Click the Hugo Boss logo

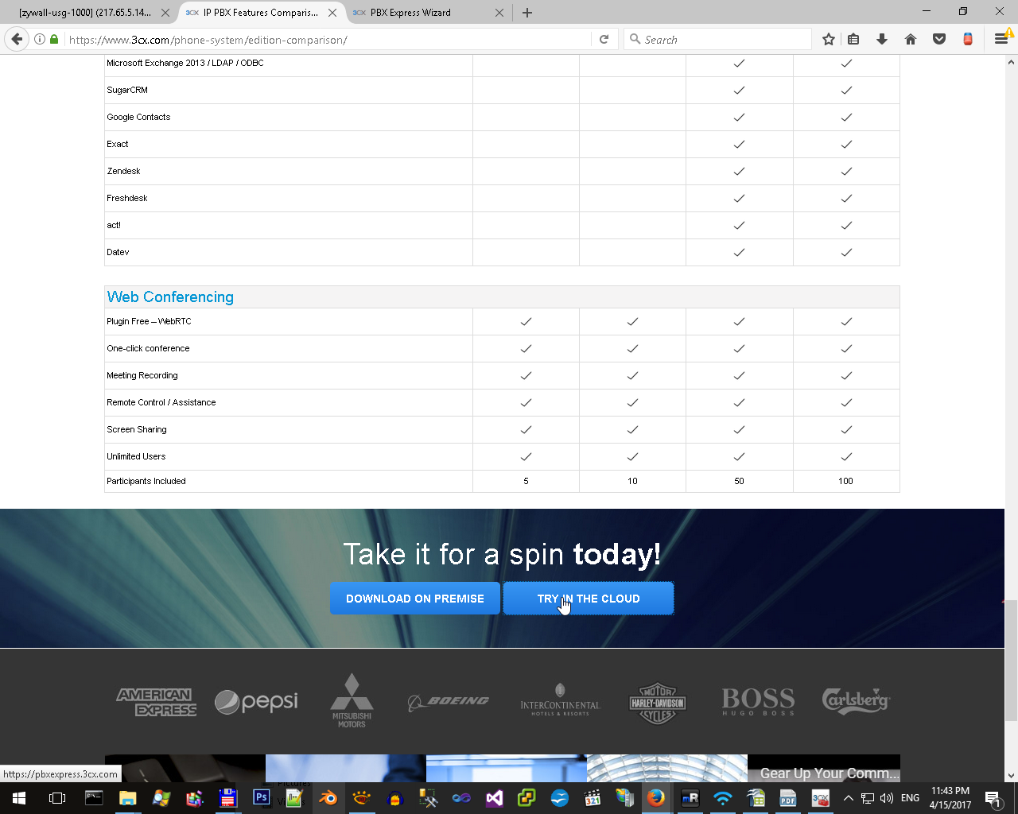[758, 702]
